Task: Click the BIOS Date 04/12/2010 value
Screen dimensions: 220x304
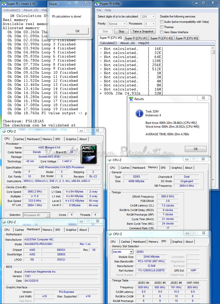Action: (x=61, y=281)
